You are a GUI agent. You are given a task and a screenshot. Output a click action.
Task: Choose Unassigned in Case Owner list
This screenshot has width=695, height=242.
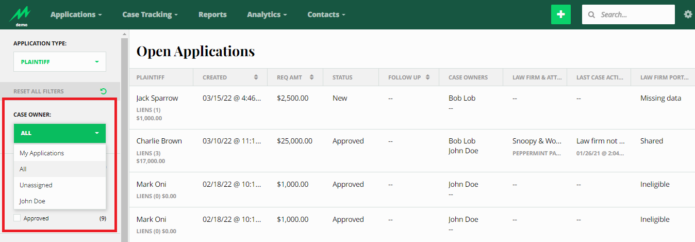[36, 185]
